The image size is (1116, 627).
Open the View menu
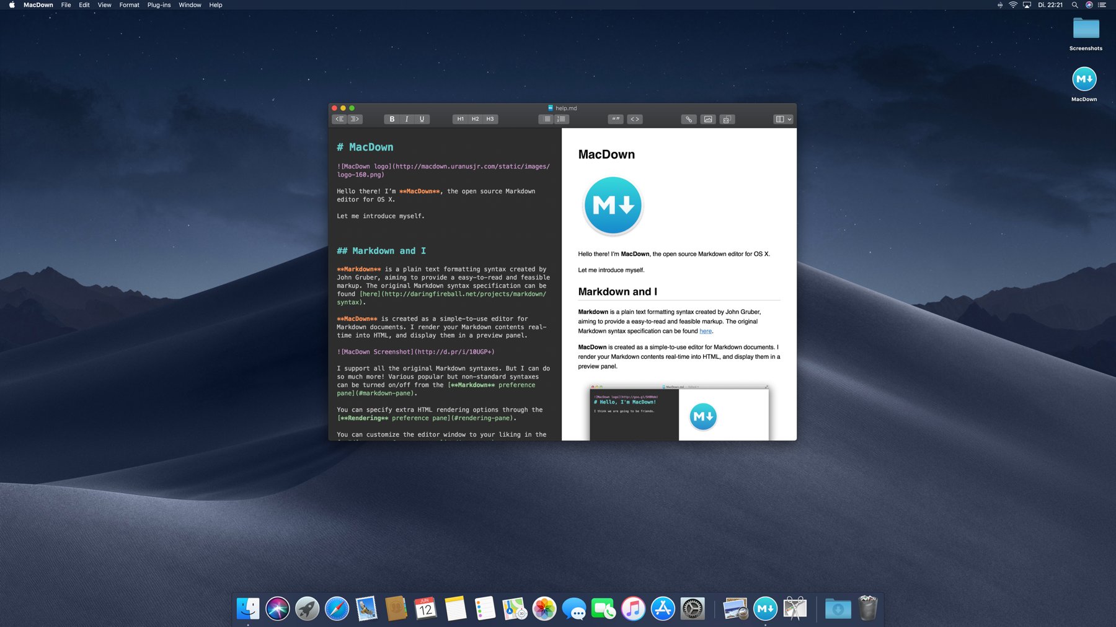[x=105, y=5]
